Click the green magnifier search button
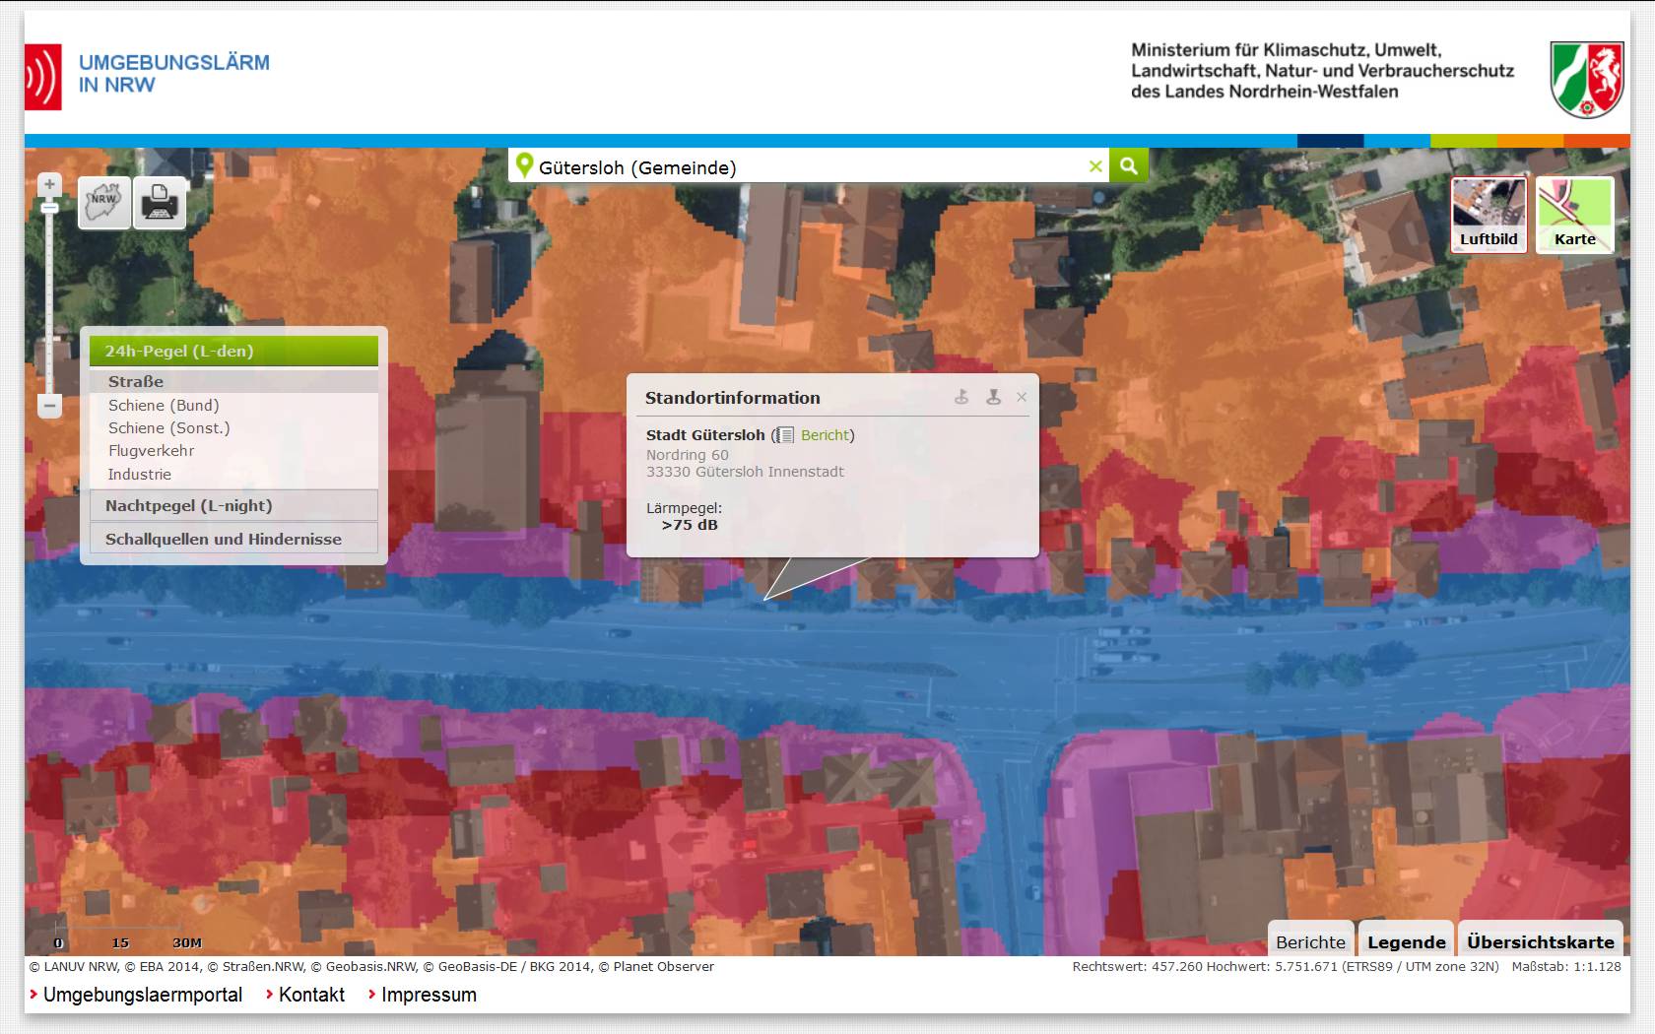 click(x=1128, y=166)
